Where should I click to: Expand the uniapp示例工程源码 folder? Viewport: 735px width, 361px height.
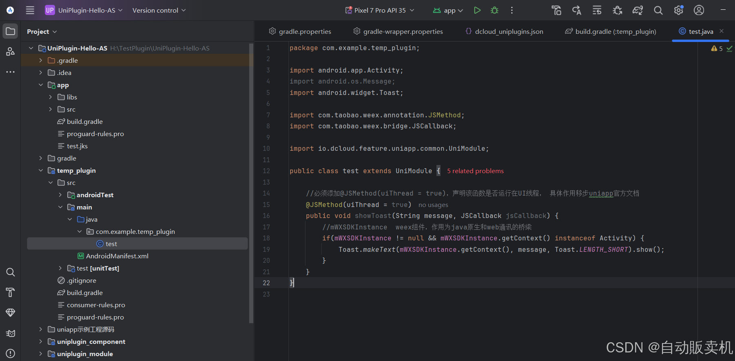[x=40, y=329]
